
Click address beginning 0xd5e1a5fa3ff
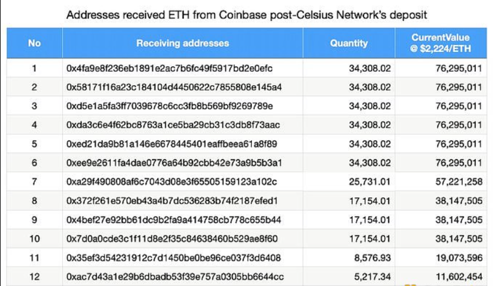click(169, 107)
